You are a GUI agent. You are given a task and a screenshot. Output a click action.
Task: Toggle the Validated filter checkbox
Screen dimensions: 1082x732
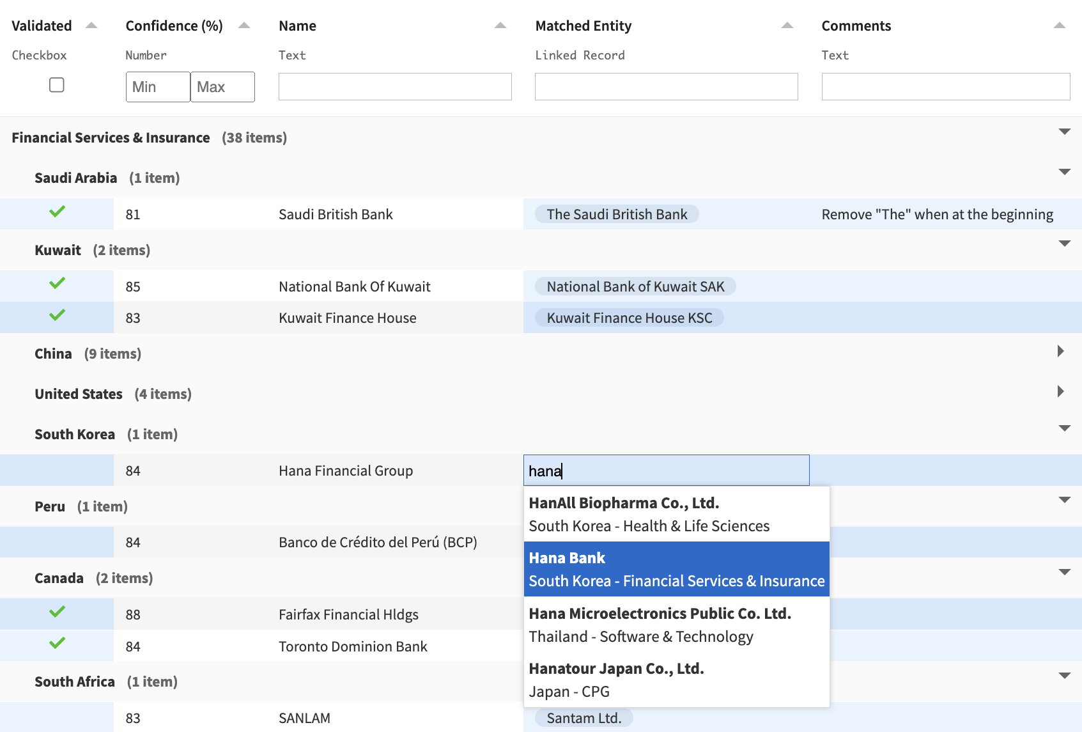pyautogui.click(x=56, y=84)
